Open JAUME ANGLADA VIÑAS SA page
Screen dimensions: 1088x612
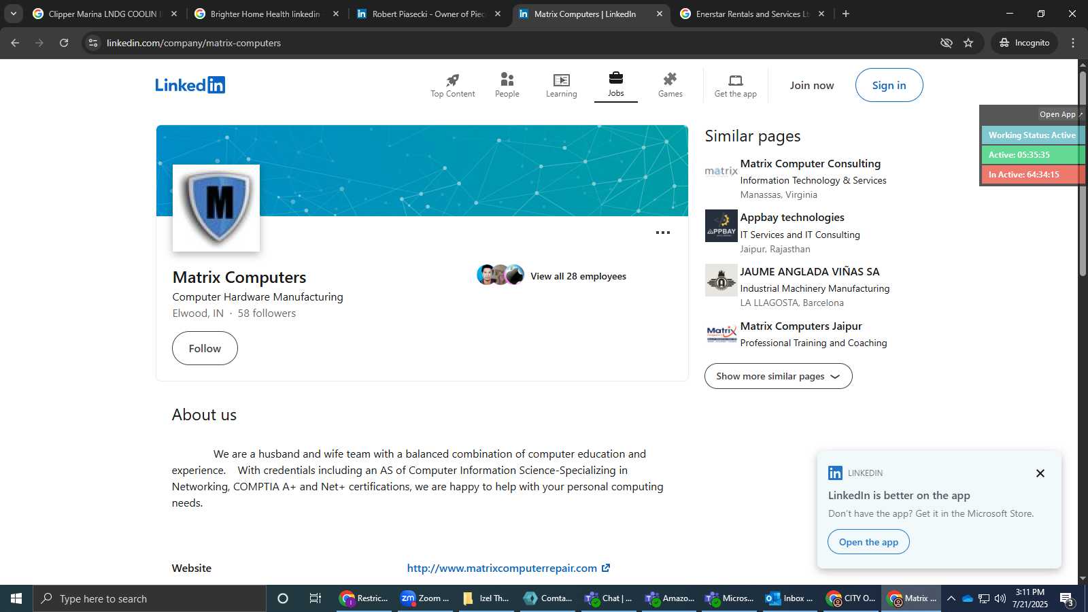click(x=809, y=271)
